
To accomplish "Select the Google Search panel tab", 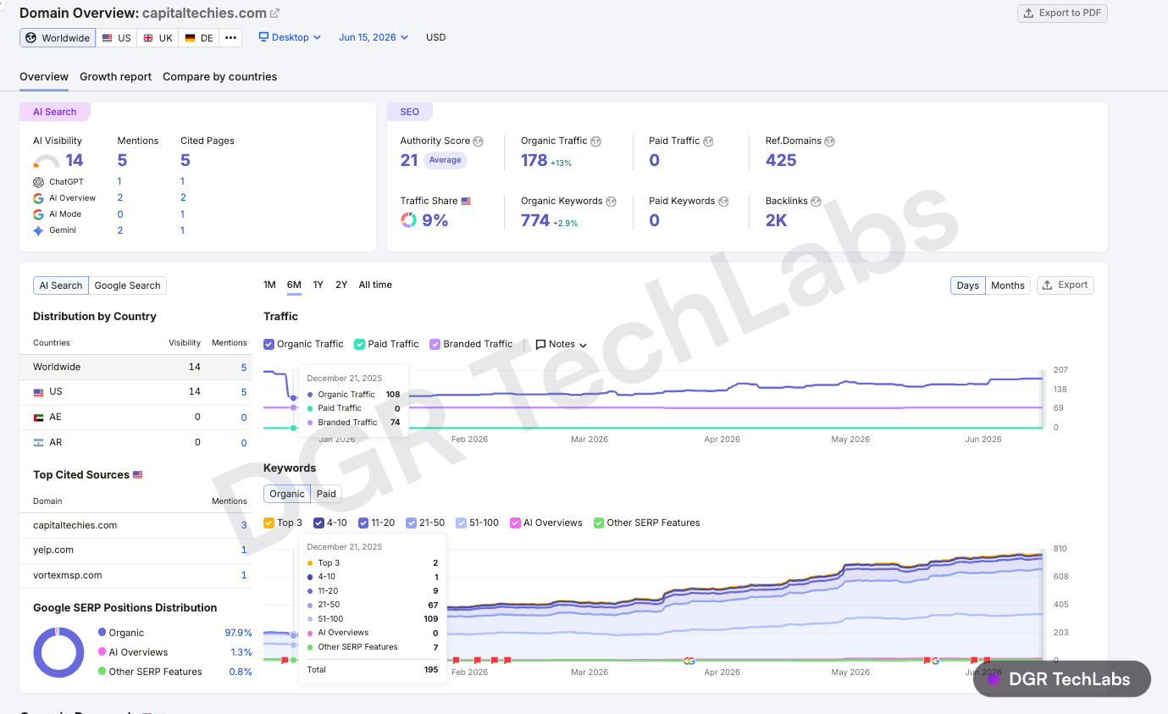I will pos(127,285).
